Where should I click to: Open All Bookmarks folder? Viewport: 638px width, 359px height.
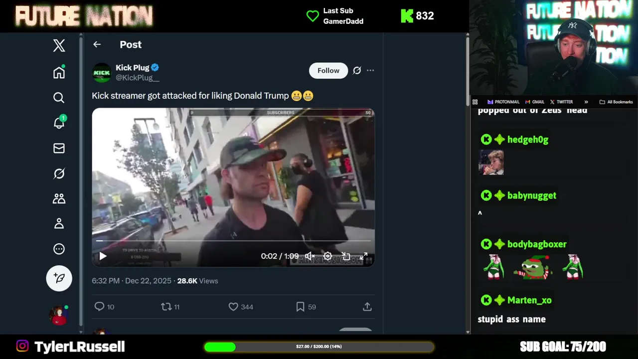[x=616, y=102]
